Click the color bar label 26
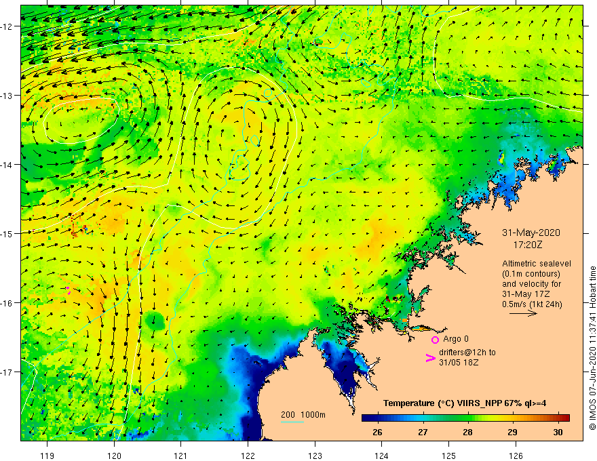This screenshot has height=461, width=597. pyautogui.click(x=377, y=433)
